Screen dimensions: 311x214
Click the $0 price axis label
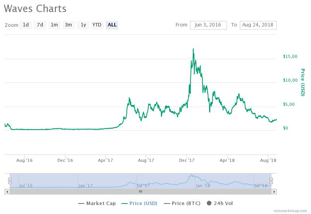pyautogui.click(x=285, y=128)
